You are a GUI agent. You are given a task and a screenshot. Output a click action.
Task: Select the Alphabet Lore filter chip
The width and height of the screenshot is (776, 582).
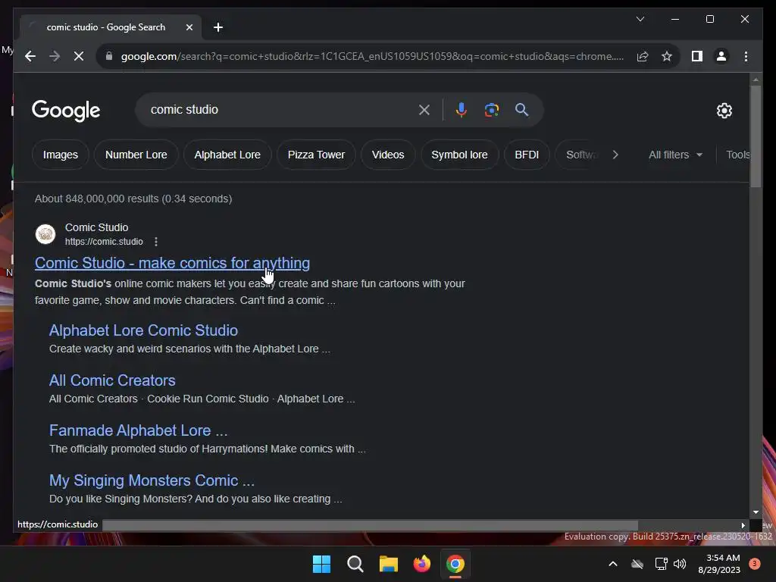tap(227, 155)
